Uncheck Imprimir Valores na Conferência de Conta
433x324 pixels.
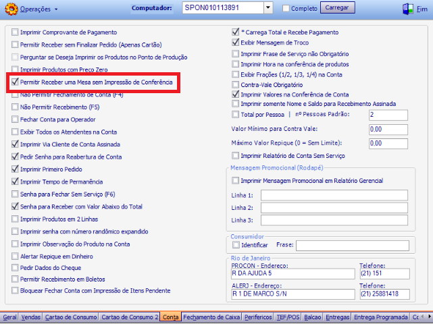click(235, 94)
